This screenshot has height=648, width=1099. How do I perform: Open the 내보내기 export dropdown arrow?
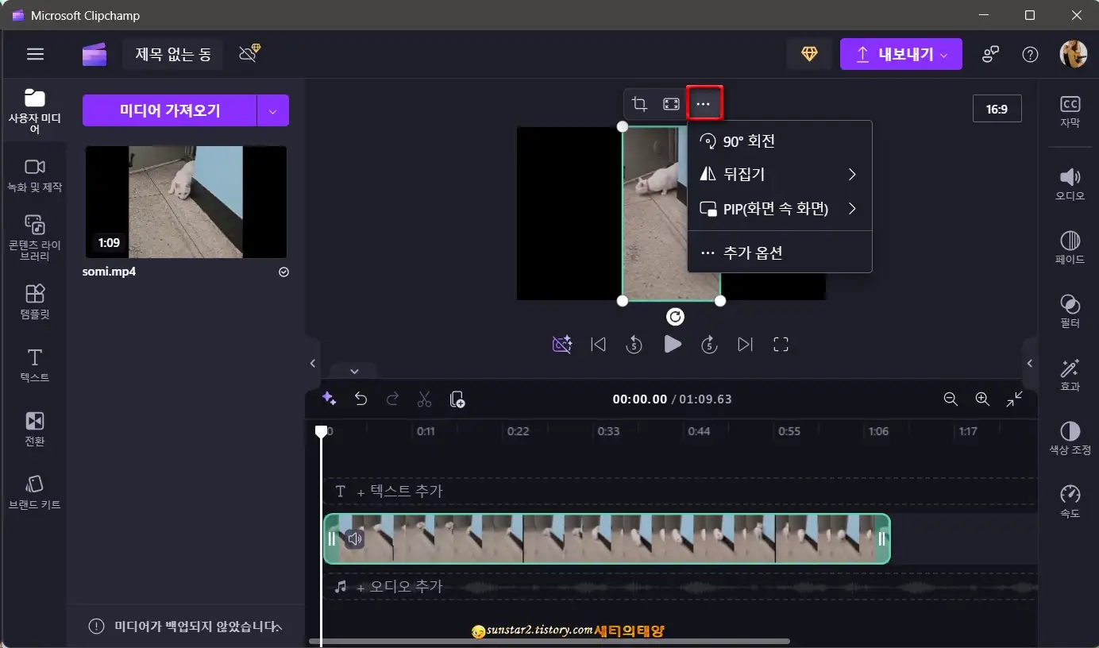(945, 54)
